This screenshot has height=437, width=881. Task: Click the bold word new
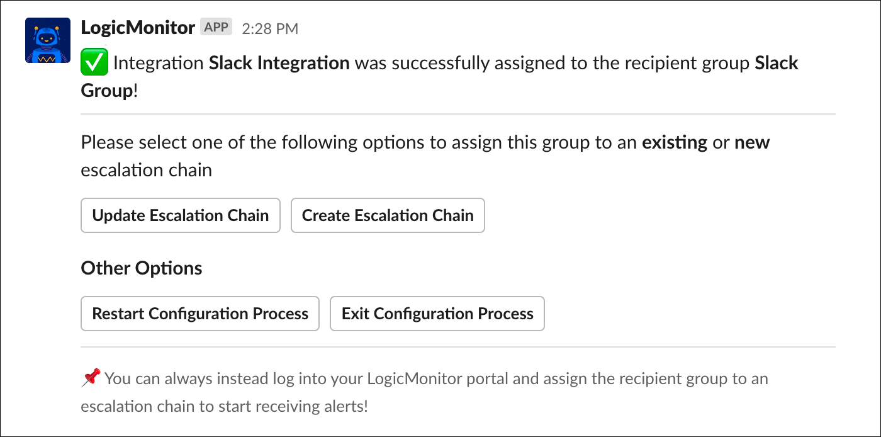pos(752,142)
